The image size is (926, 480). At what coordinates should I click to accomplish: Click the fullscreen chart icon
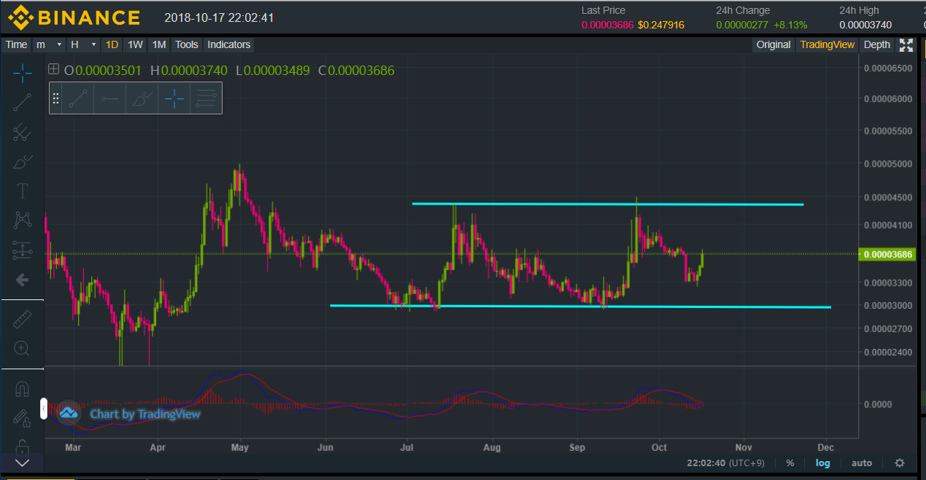click(x=906, y=45)
